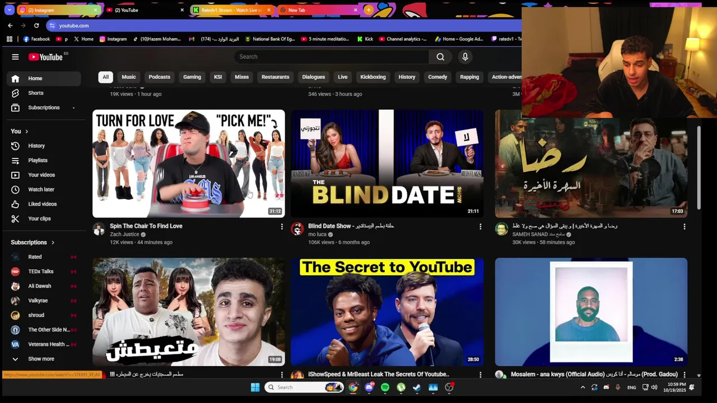Open Facebook bookmark
717x403 pixels.
pyautogui.click(x=36, y=39)
